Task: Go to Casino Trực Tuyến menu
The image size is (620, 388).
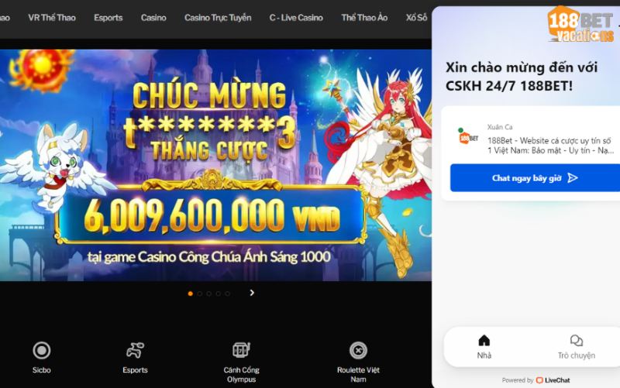Action: (218, 18)
